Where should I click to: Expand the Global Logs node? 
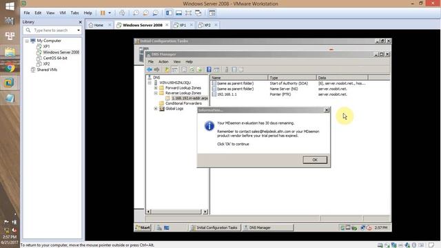pyautogui.click(x=156, y=109)
